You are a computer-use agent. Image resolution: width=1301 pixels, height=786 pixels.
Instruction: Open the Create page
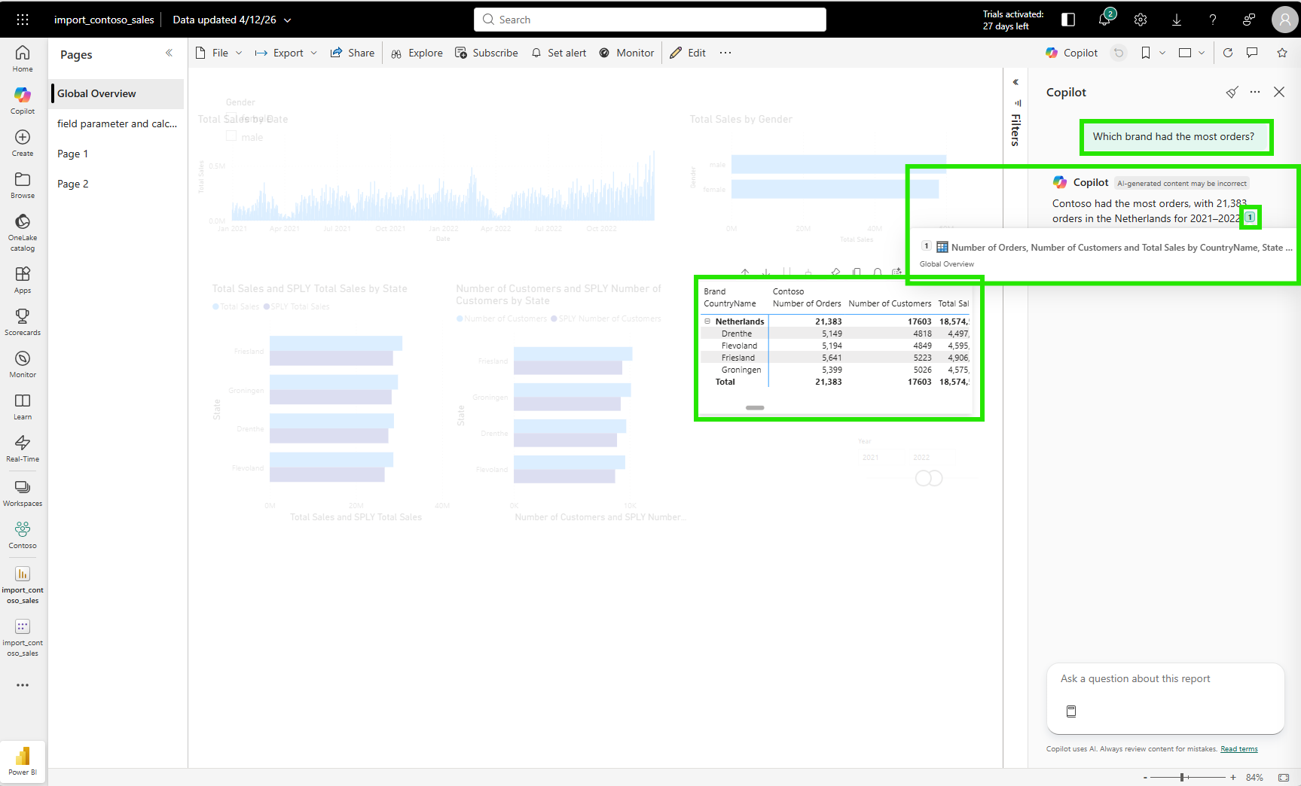[x=23, y=143]
